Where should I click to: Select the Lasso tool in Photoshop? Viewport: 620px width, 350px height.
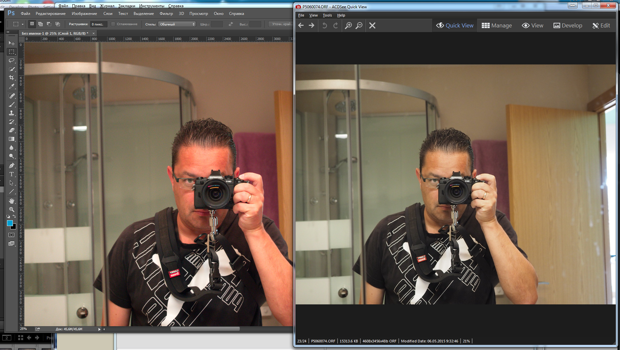click(x=12, y=60)
